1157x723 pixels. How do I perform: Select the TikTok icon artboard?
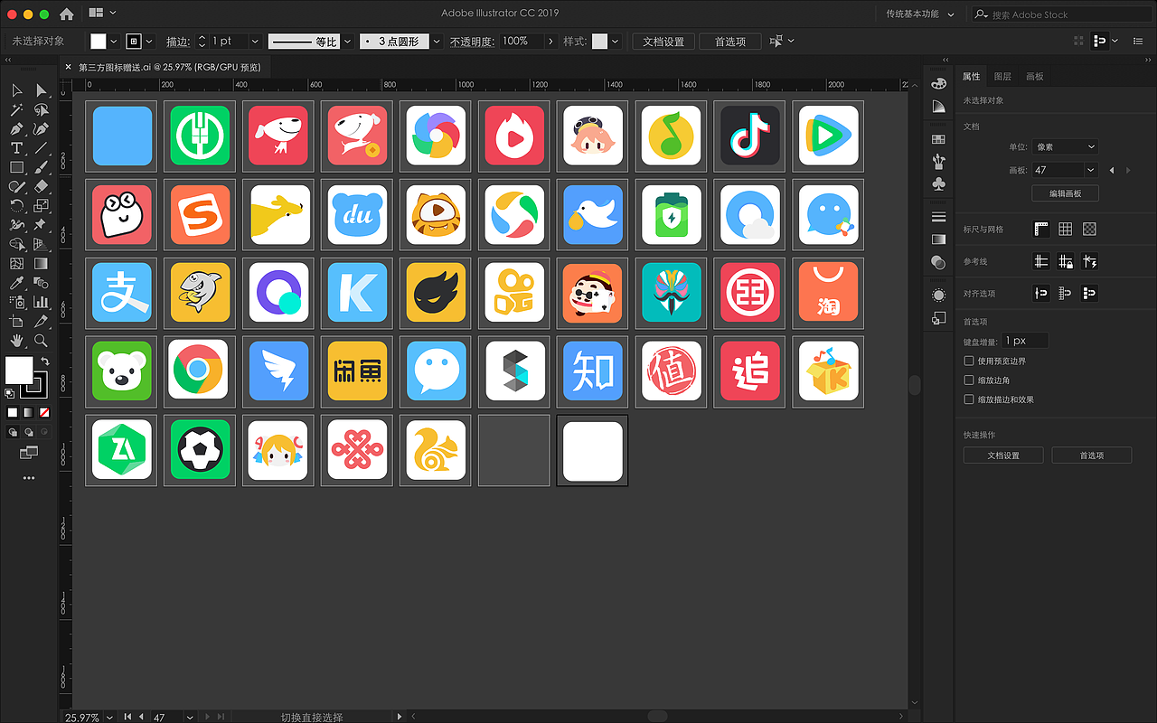749,136
